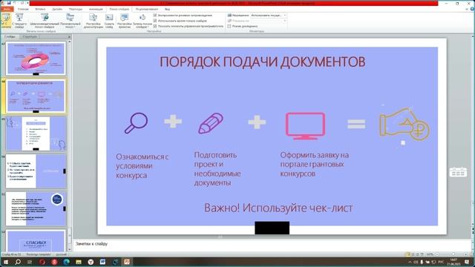Toggle Показать элементы управления проигрывателем checkbox
Viewport: 475px width, 267px height.
pyautogui.click(x=155, y=26)
